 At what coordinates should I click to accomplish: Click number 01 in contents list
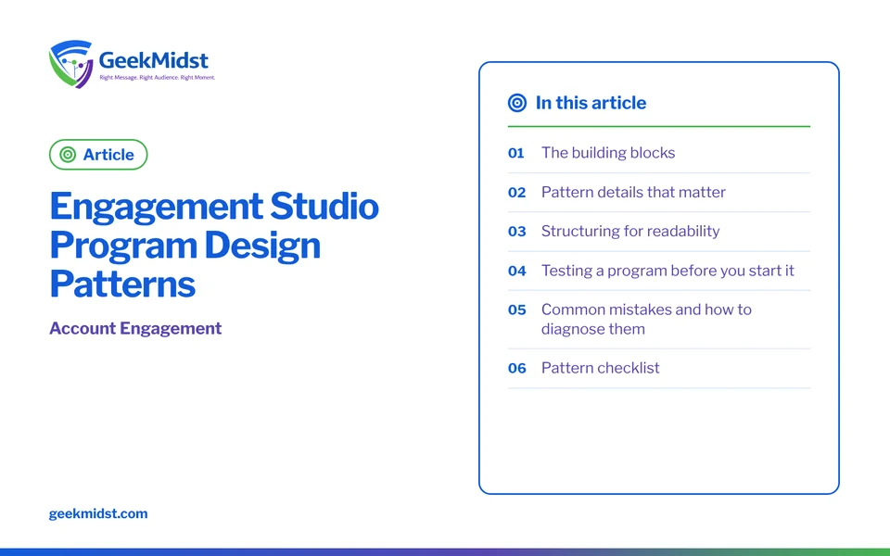click(516, 153)
